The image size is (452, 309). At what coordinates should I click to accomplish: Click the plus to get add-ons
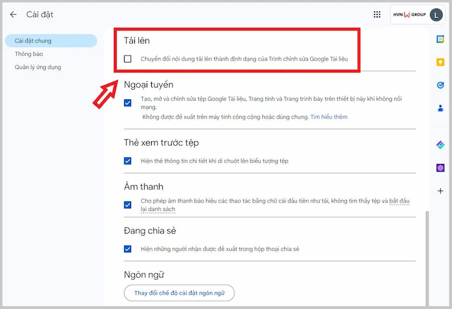440,191
